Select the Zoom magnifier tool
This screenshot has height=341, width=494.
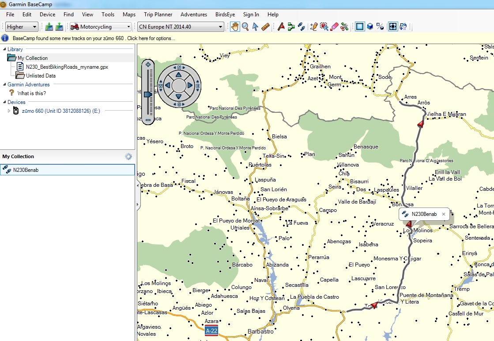(x=245, y=27)
